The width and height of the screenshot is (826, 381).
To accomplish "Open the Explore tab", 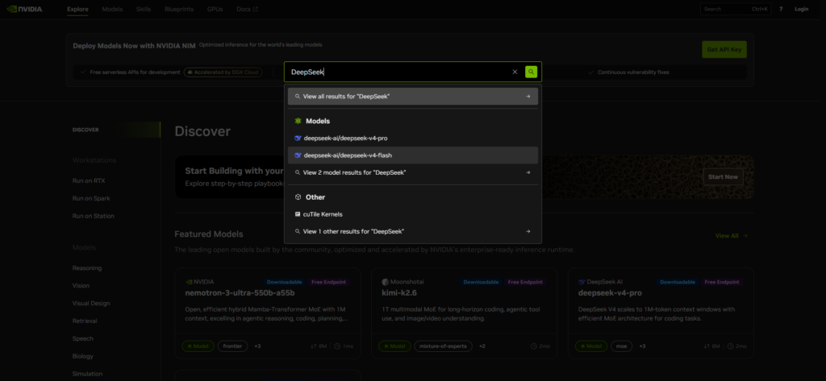I will pyautogui.click(x=77, y=9).
